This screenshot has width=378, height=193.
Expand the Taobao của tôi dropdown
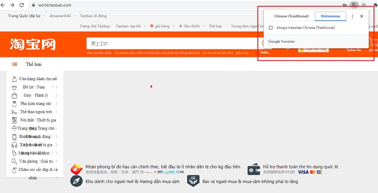pyautogui.click(x=145, y=26)
